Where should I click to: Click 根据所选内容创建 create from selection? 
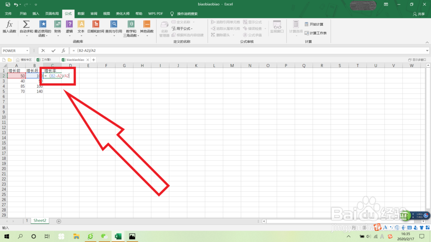point(187,35)
